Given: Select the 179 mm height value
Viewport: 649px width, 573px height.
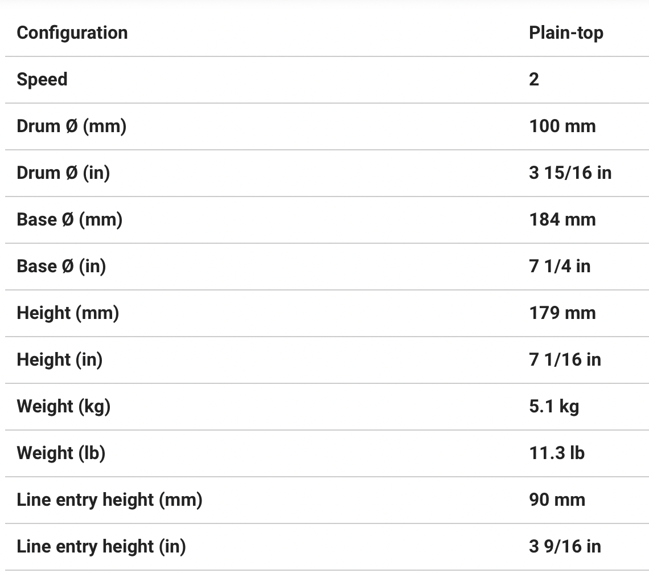Looking at the screenshot, I should pos(562,313).
